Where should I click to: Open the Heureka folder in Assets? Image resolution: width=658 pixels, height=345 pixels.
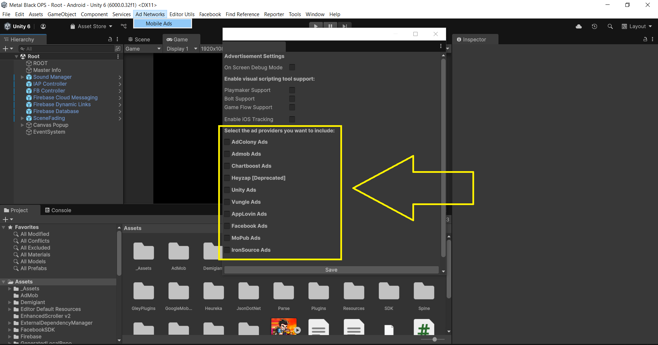(213, 292)
